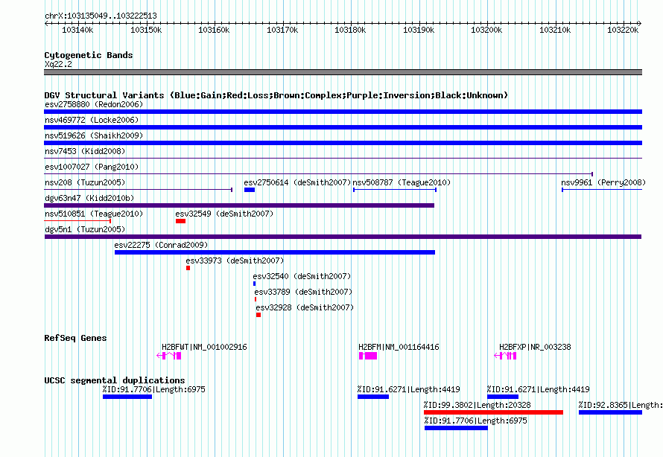Click the H2BFWT|NM_001002916 gene label

(x=204, y=347)
